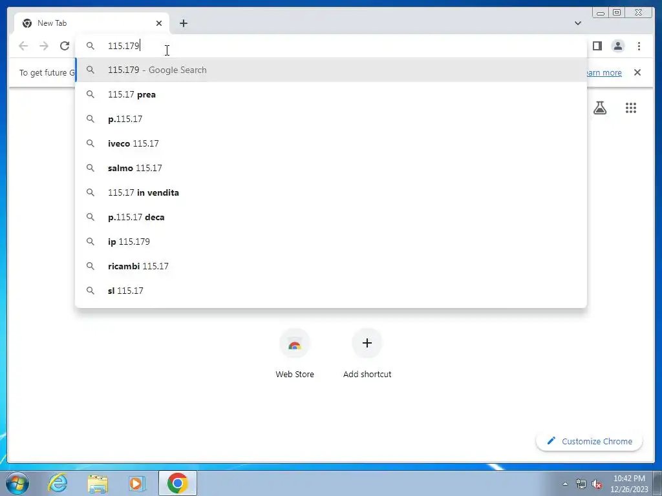Show hidden tray icons arrow

(x=565, y=484)
